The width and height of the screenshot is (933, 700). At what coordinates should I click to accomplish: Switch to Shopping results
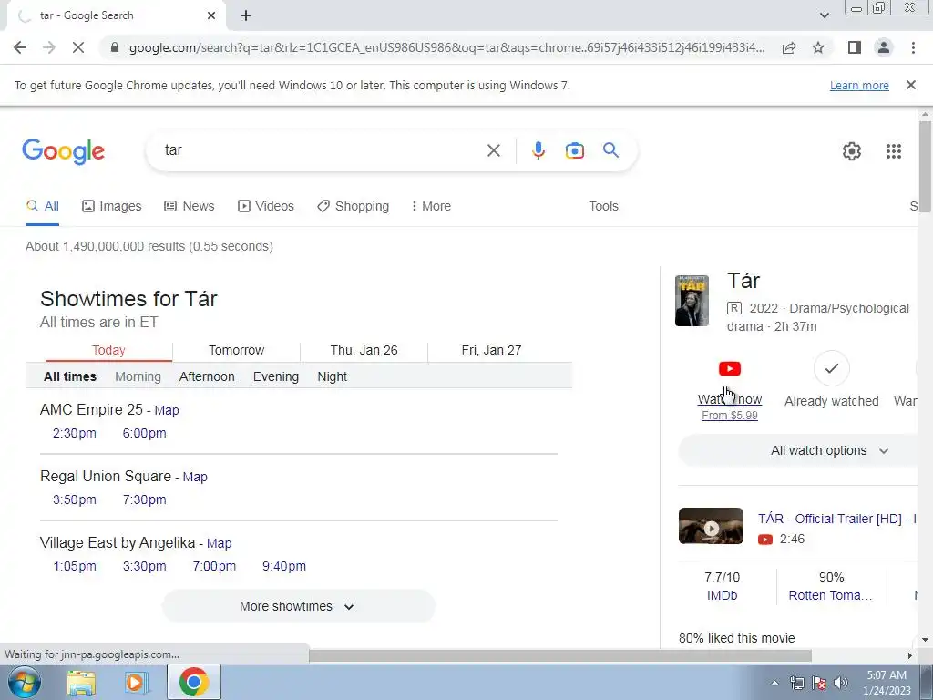coord(354,206)
